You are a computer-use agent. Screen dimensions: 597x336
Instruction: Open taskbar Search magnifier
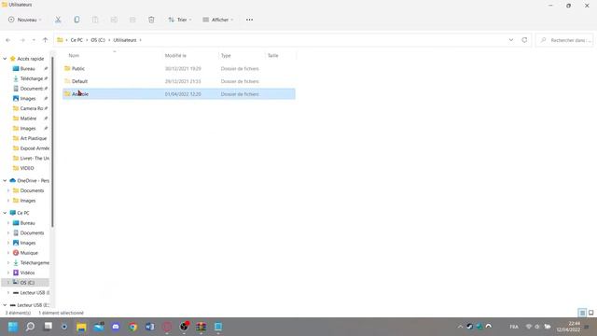point(30,327)
